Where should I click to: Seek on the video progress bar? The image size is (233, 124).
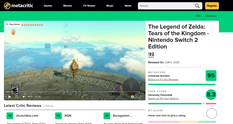coord(75,92)
